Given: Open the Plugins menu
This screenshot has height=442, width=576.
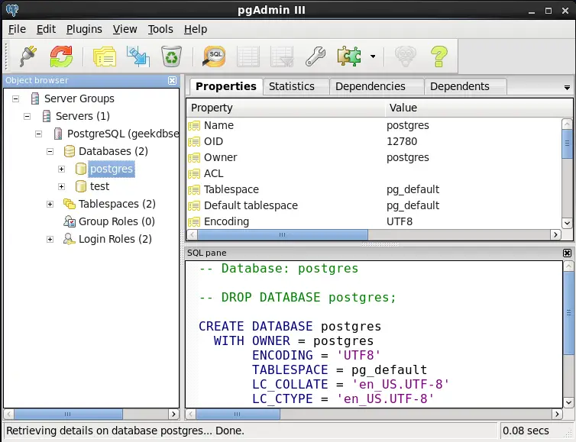Looking at the screenshot, I should [x=84, y=29].
